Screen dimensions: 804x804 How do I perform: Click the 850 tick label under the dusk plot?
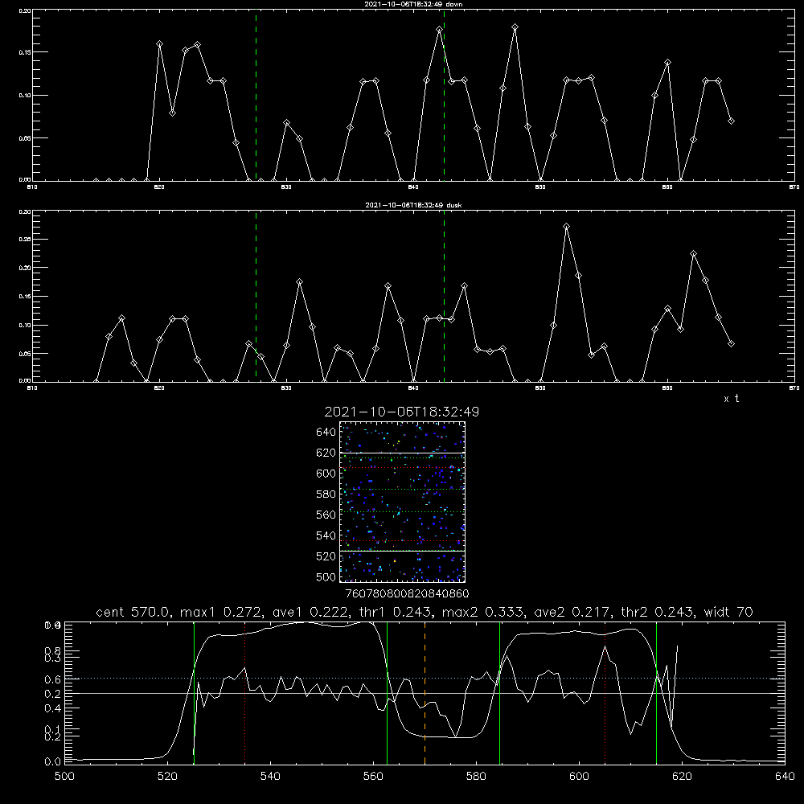coord(540,388)
